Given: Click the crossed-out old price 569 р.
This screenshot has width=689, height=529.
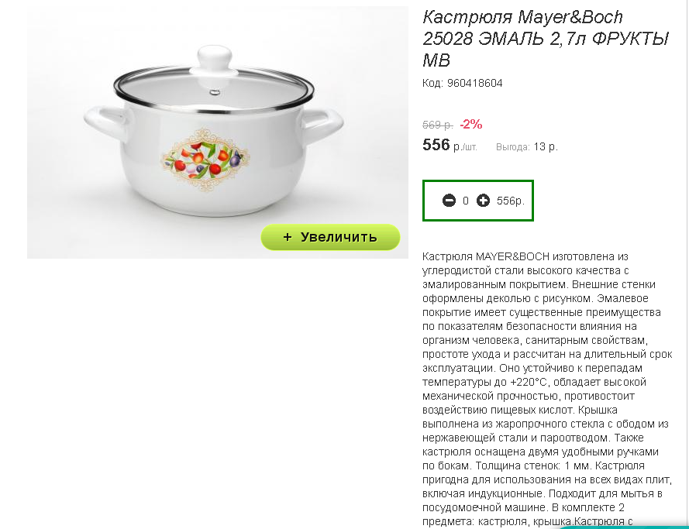Looking at the screenshot, I should pyautogui.click(x=438, y=125).
